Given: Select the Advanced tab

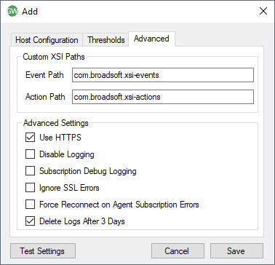Looking at the screenshot, I should [x=151, y=39].
